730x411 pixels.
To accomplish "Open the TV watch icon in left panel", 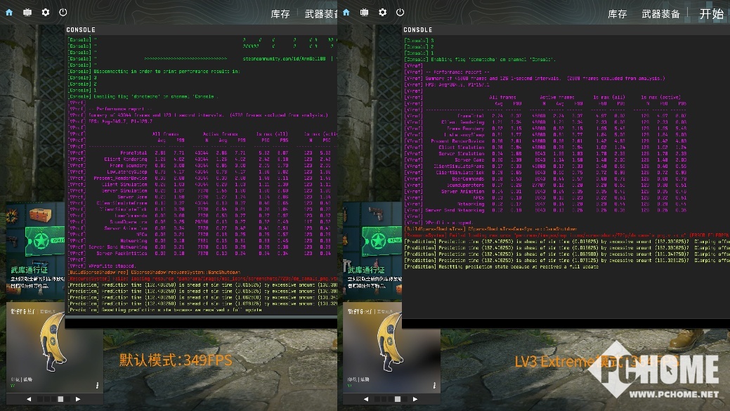I will point(27,13).
